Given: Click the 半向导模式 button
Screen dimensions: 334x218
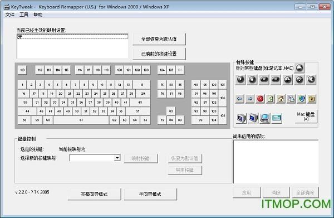Looking at the screenshot, I should pos(150,194).
